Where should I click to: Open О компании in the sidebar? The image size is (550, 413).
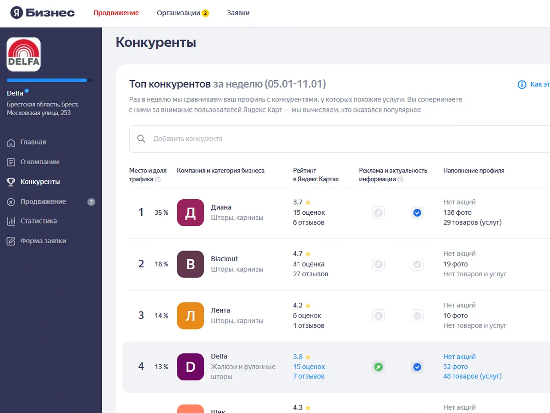click(x=39, y=162)
